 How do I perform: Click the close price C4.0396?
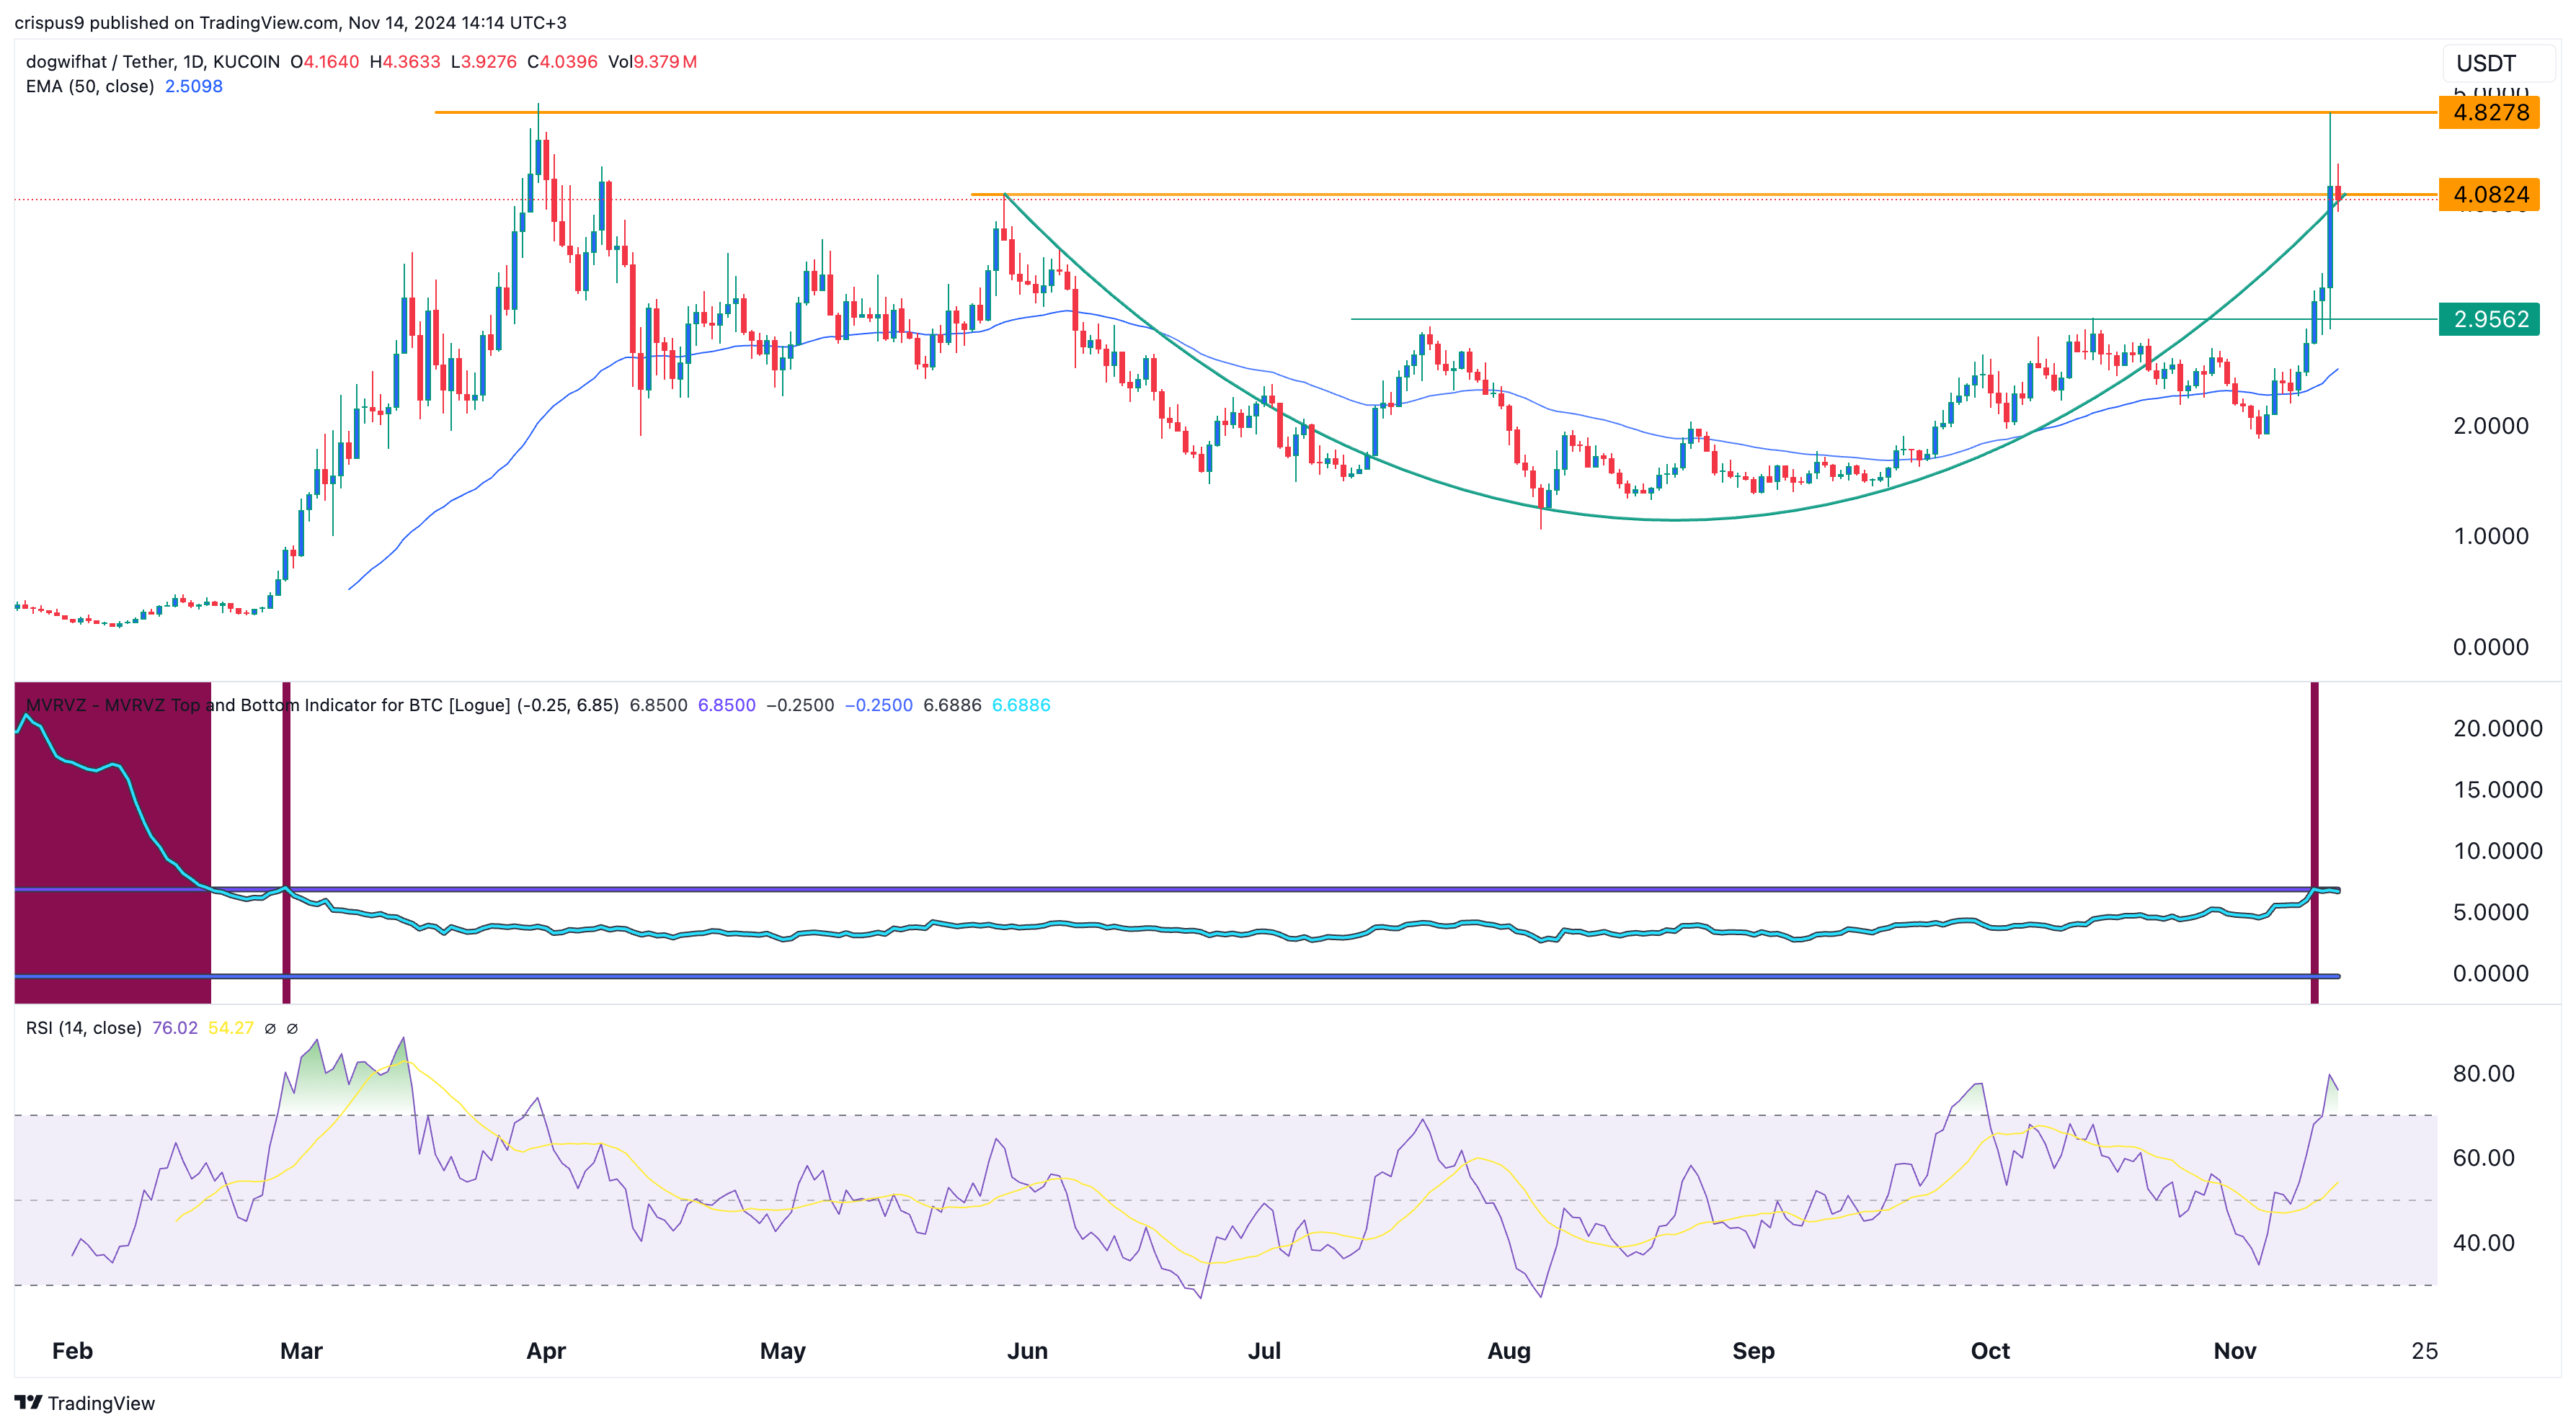pos(563,62)
